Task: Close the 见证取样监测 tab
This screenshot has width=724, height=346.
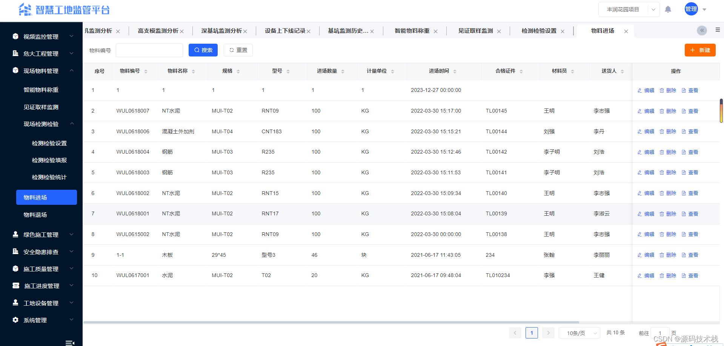Action: (499, 31)
